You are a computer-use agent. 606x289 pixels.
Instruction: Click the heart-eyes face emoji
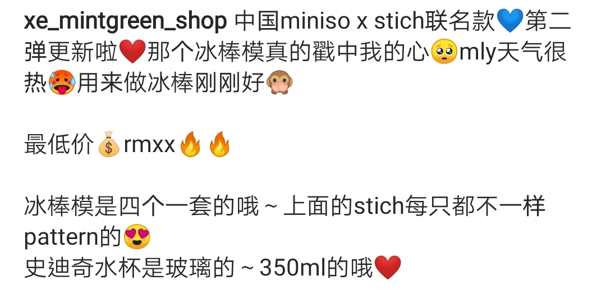(x=137, y=236)
